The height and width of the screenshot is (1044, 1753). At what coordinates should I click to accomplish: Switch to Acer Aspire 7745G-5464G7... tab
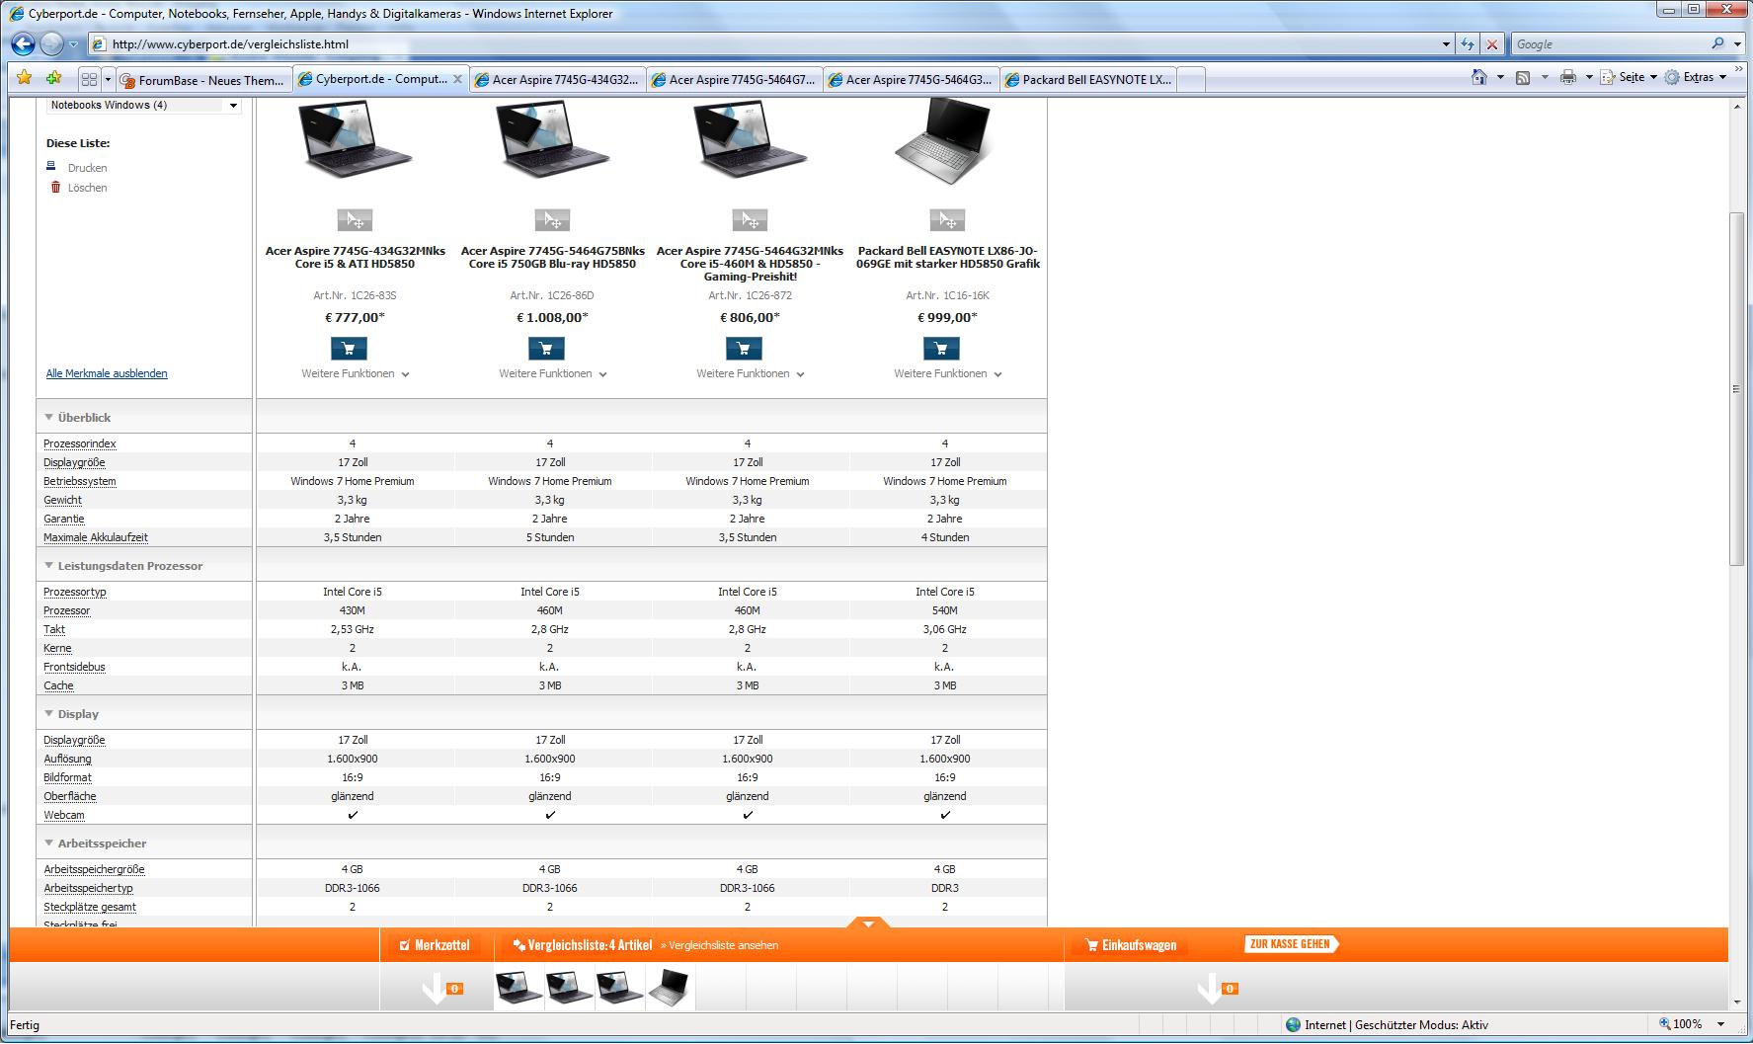tap(735, 80)
